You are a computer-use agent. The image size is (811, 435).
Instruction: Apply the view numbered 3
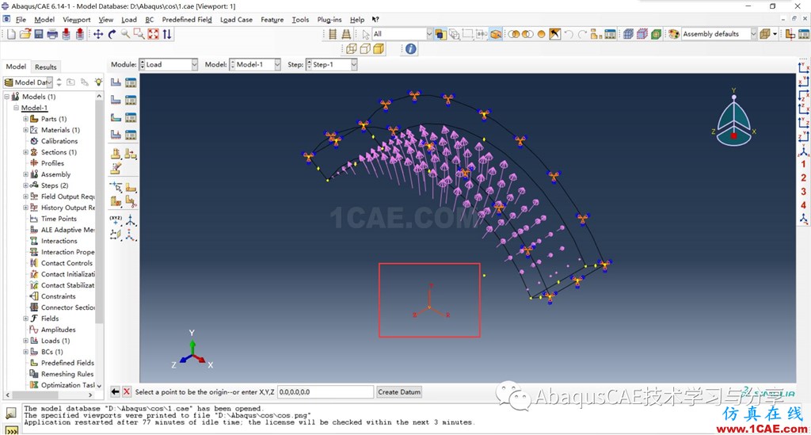click(803, 192)
